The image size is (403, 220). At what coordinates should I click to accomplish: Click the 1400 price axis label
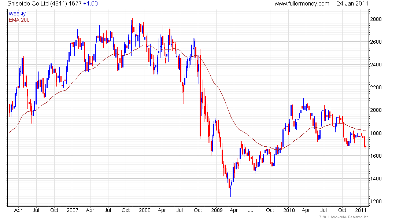(376, 179)
